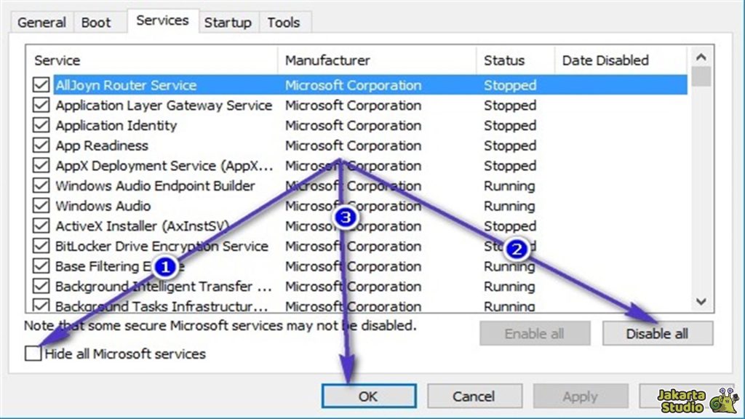Confirm changes with the OK button
Image resolution: width=745 pixels, height=419 pixels.
click(368, 396)
